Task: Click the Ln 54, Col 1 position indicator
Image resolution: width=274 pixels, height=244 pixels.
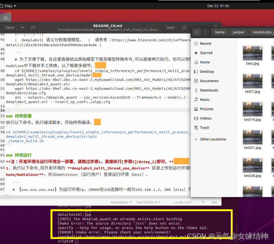Action: [x=183, y=202]
